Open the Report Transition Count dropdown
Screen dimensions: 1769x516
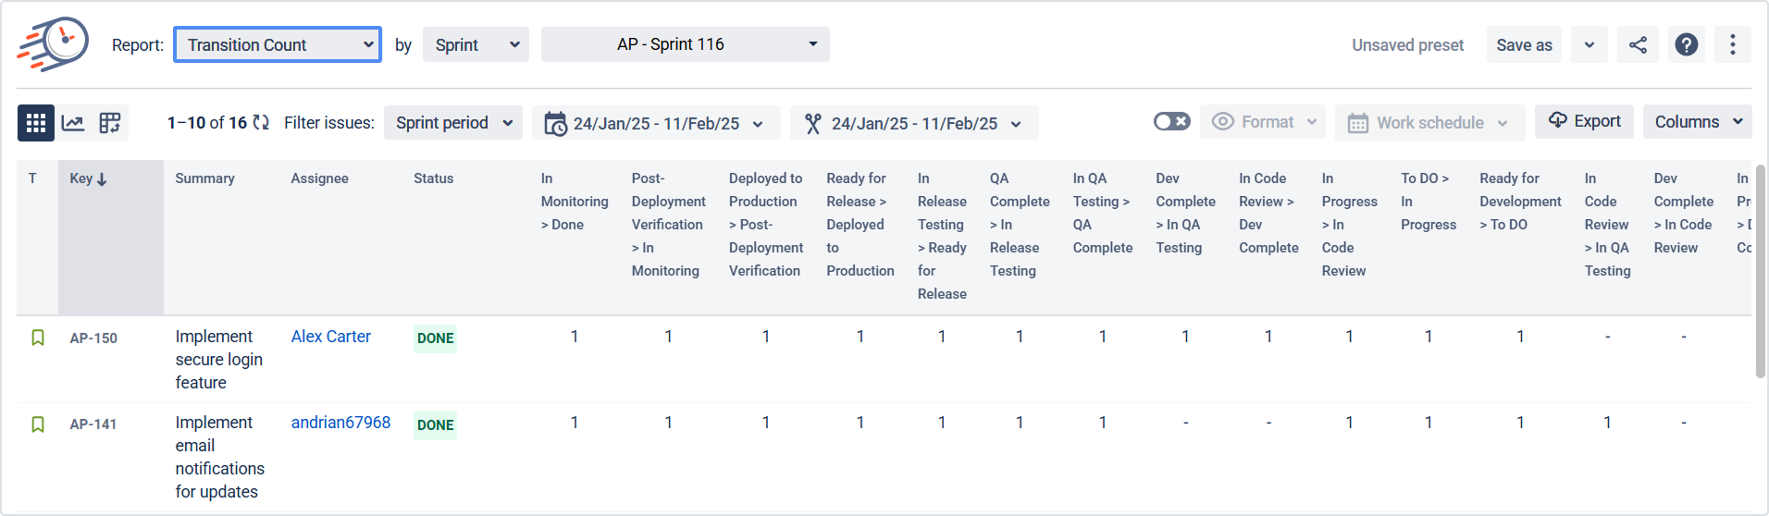coord(278,44)
